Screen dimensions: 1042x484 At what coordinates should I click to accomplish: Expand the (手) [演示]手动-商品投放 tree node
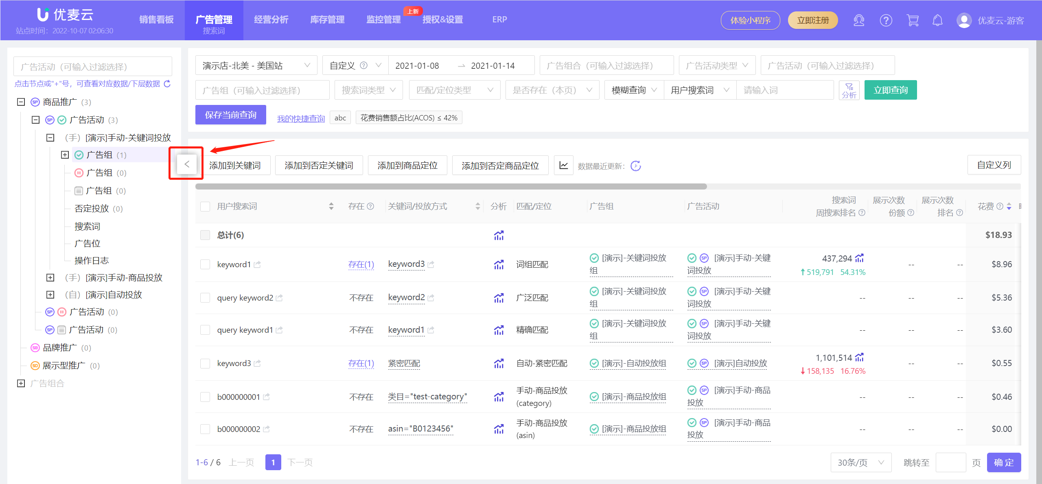(x=50, y=278)
